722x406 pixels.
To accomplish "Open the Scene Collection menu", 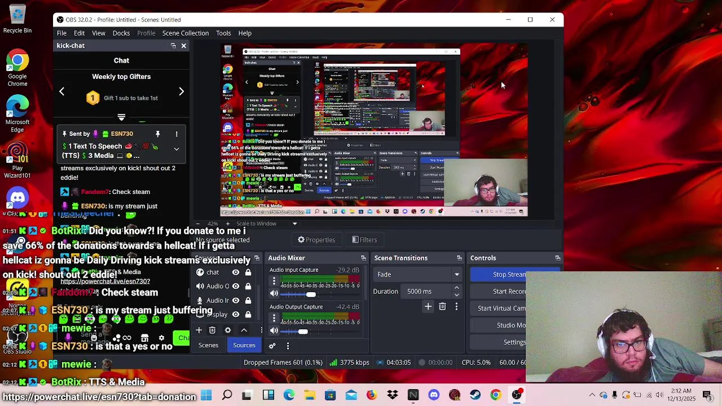I will click(x=186, y=33).
